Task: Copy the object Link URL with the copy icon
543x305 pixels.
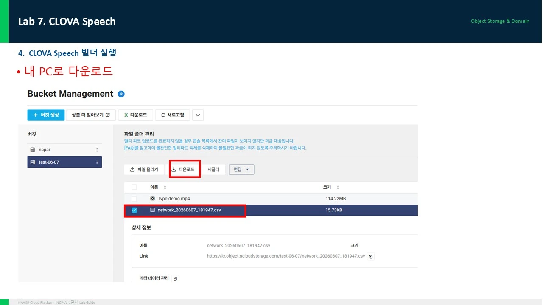Action: [x=371, y=257]
